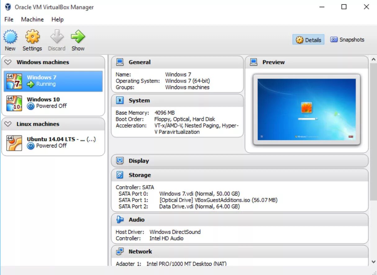Open the System section header link
This screenshot has height=275, width=377.
139,101
